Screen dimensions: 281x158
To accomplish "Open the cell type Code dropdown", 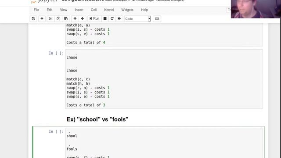I will 137,19.
